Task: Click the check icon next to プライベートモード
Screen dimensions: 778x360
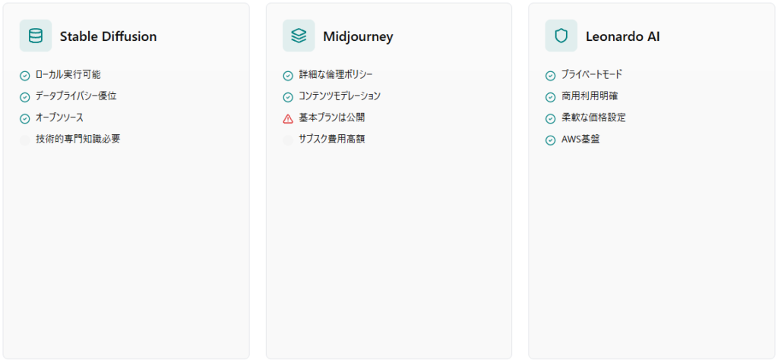Action: pos(551,75)
